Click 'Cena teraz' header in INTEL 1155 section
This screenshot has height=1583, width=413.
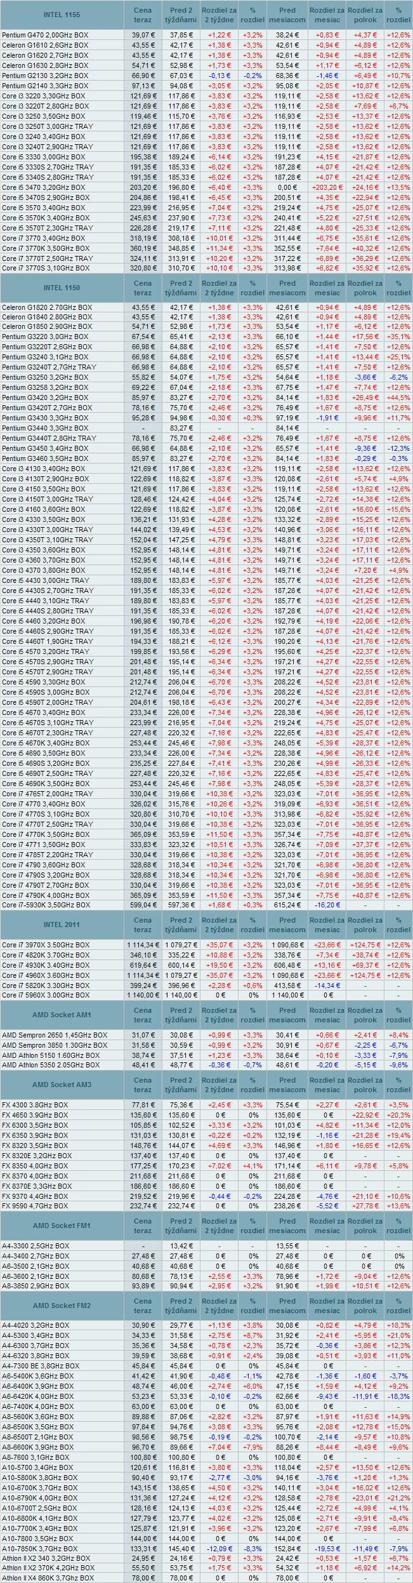(143, 15)
